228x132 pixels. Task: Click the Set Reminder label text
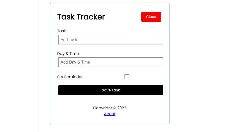[70, 77]
